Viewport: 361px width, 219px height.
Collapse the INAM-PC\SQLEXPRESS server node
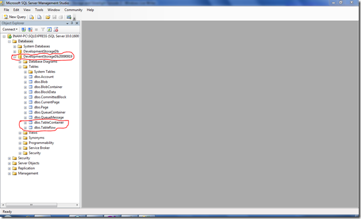coord(4,36)
